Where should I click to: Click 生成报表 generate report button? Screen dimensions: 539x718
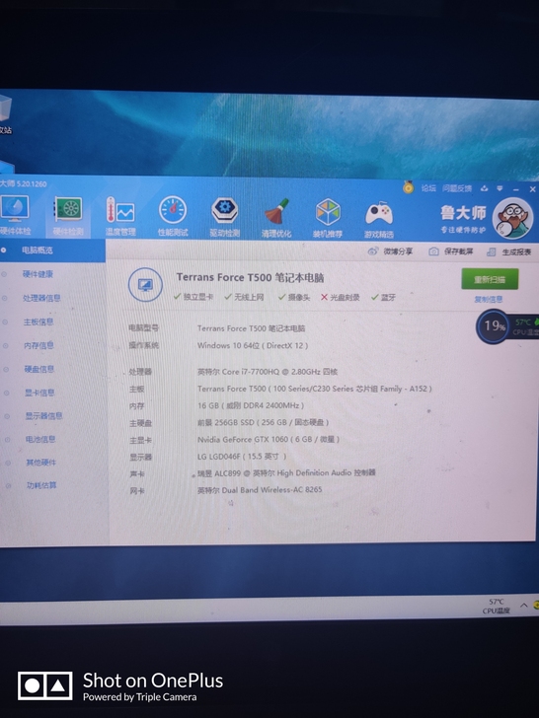[x=508, y=252]
